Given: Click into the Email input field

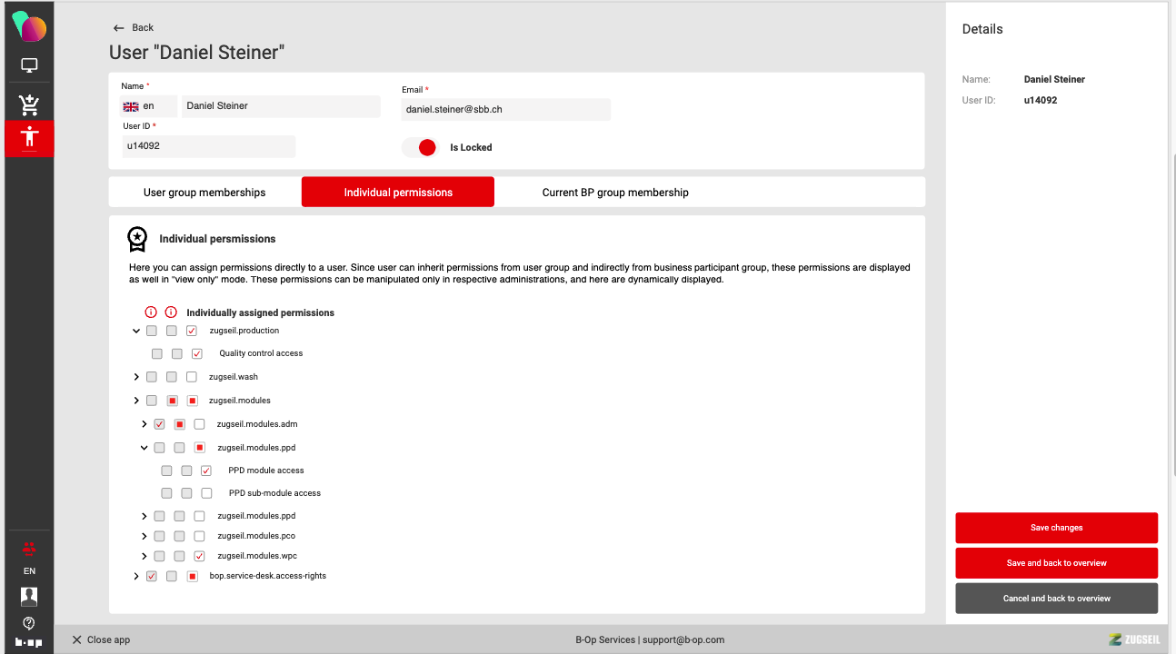Looking at the screenshot, I should point(505,110).
